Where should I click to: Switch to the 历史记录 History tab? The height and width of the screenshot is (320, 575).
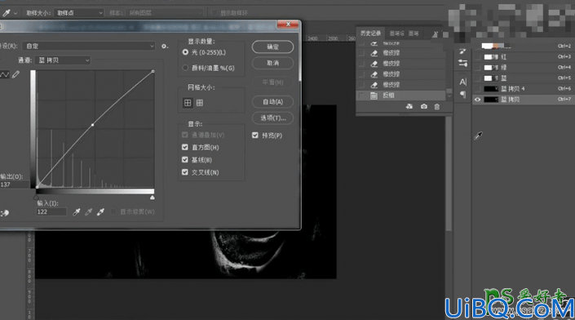coord(370,33)
